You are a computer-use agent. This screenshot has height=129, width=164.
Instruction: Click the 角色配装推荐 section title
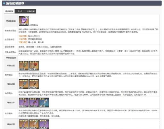coord(15,3)
